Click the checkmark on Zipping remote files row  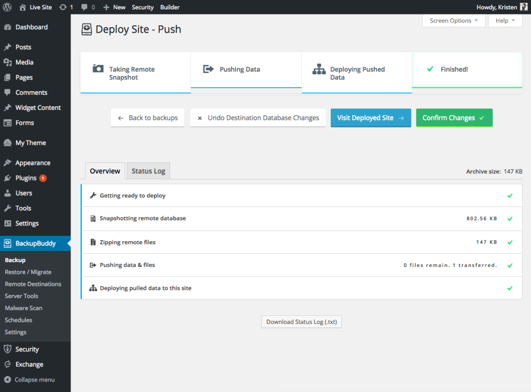click(510, 242)
